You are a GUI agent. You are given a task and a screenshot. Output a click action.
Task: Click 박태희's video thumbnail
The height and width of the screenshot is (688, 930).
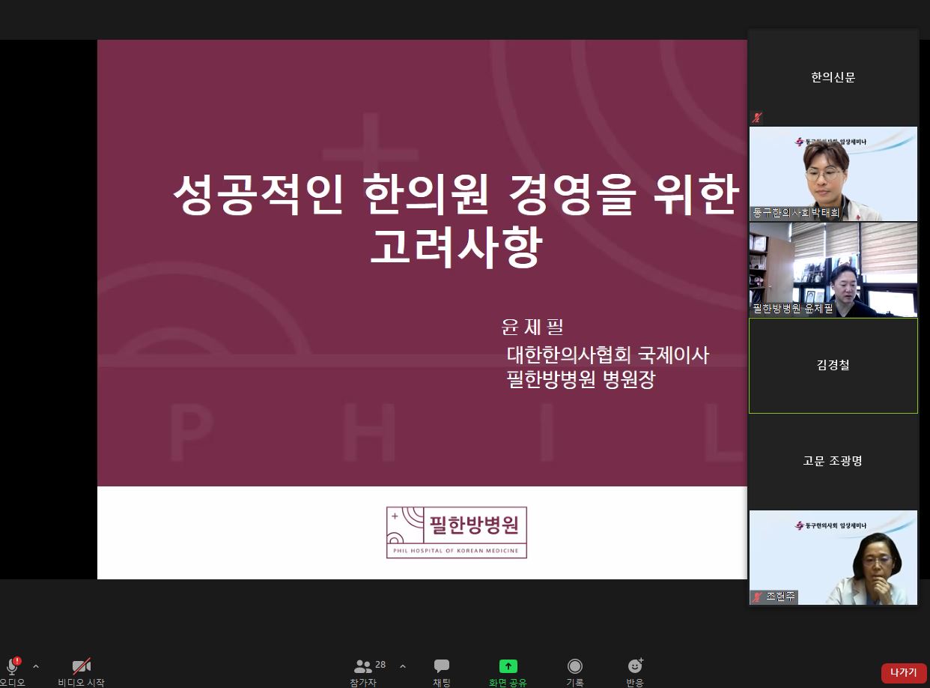(x=833, y=174)
